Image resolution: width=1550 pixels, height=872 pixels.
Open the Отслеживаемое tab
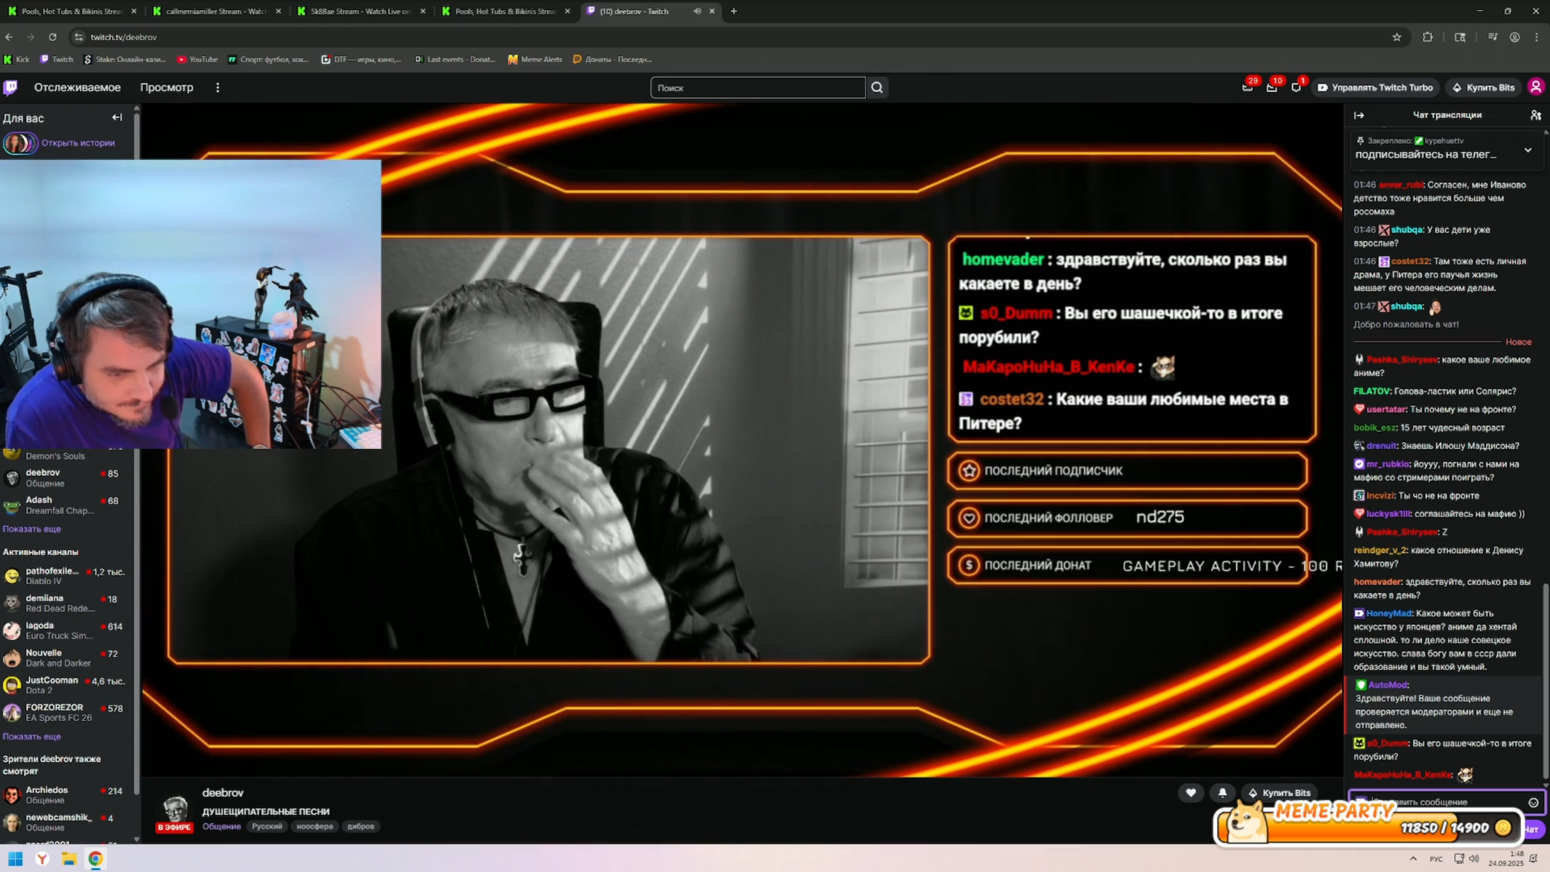pos(77,88)
